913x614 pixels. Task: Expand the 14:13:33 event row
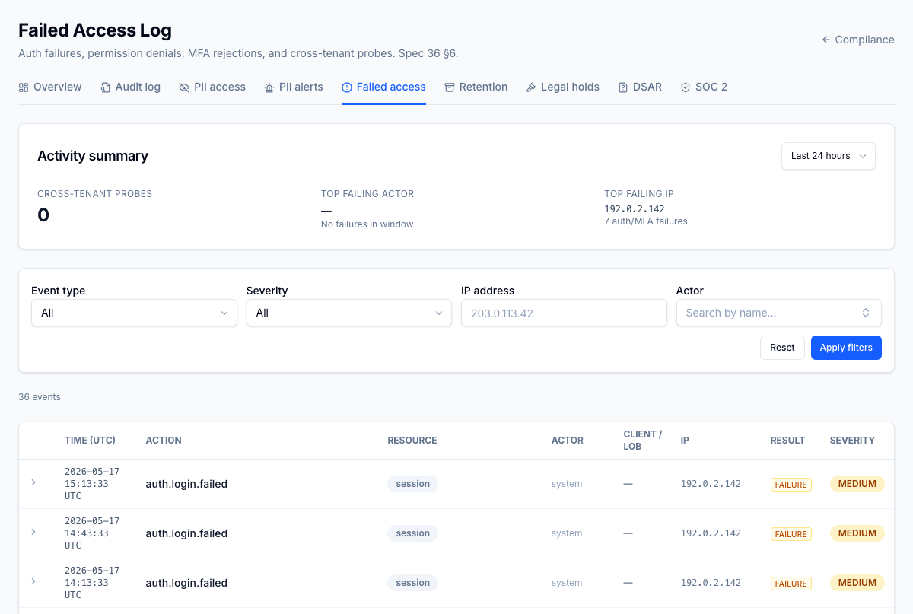[33, 581]
